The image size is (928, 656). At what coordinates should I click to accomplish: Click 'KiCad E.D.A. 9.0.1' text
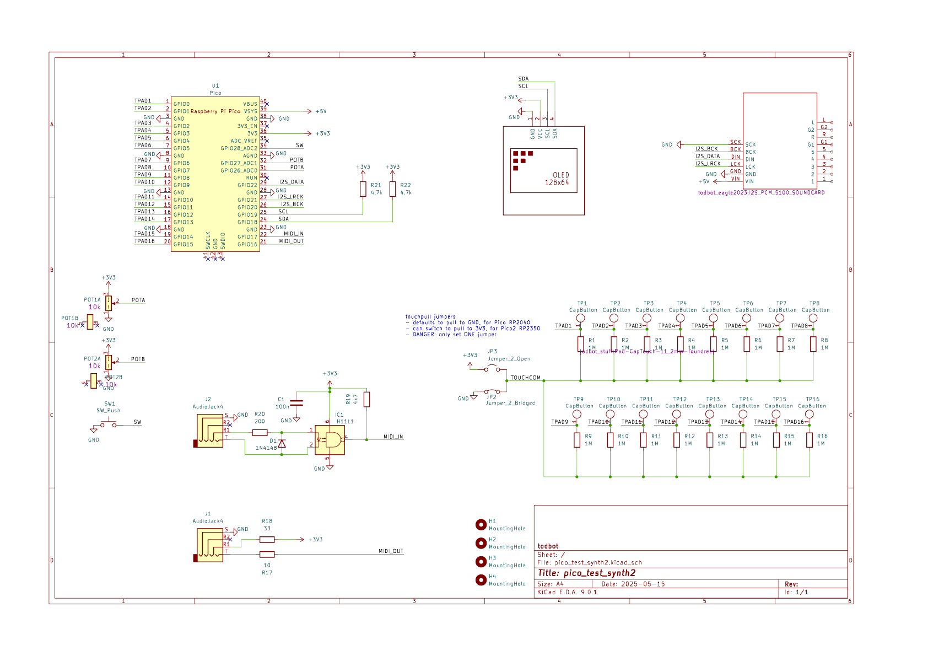[x=567, y=593]
